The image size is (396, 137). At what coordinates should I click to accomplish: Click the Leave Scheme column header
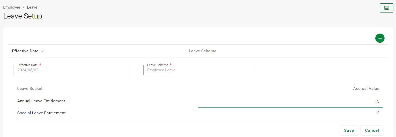(202, 51)
